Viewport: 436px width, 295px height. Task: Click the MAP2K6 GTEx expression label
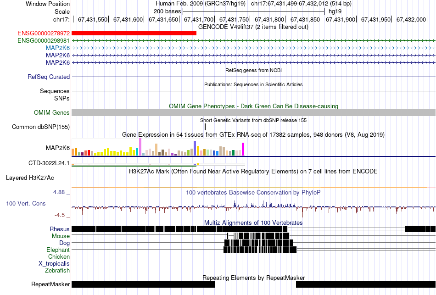[x=58, y=148]
